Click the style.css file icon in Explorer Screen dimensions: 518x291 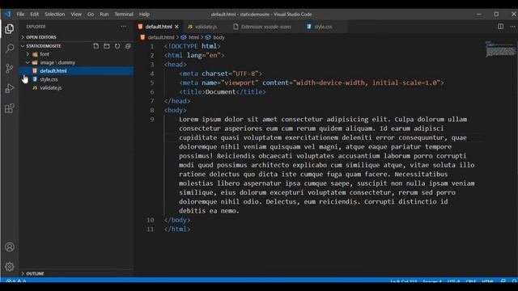tap(35, 79)
